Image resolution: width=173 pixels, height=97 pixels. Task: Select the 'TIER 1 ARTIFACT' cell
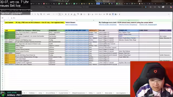point(10,40)
